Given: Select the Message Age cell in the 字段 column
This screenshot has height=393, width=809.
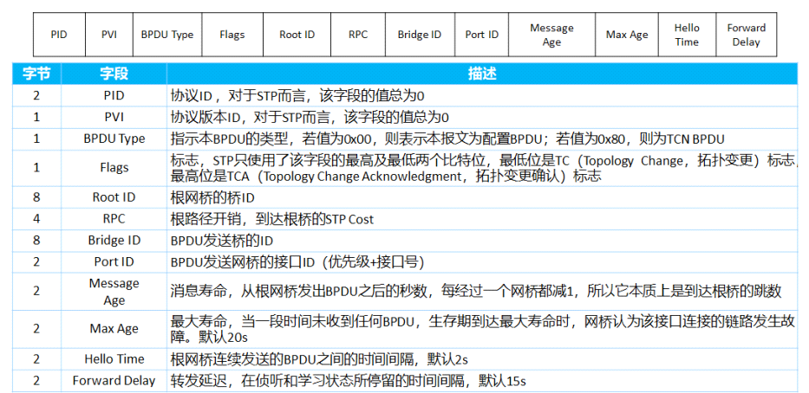Looking at the screenshot, I should pos(114,292).
